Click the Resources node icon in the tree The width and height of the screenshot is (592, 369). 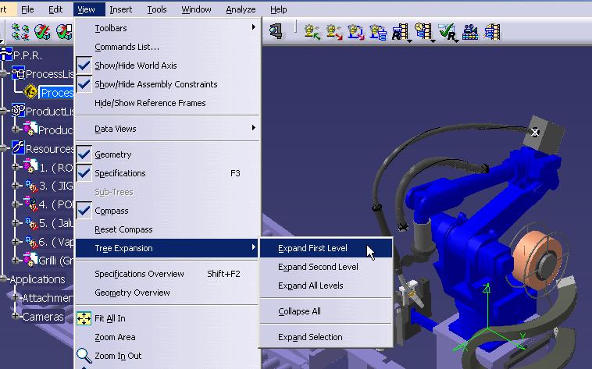click(x=18, y=147)
